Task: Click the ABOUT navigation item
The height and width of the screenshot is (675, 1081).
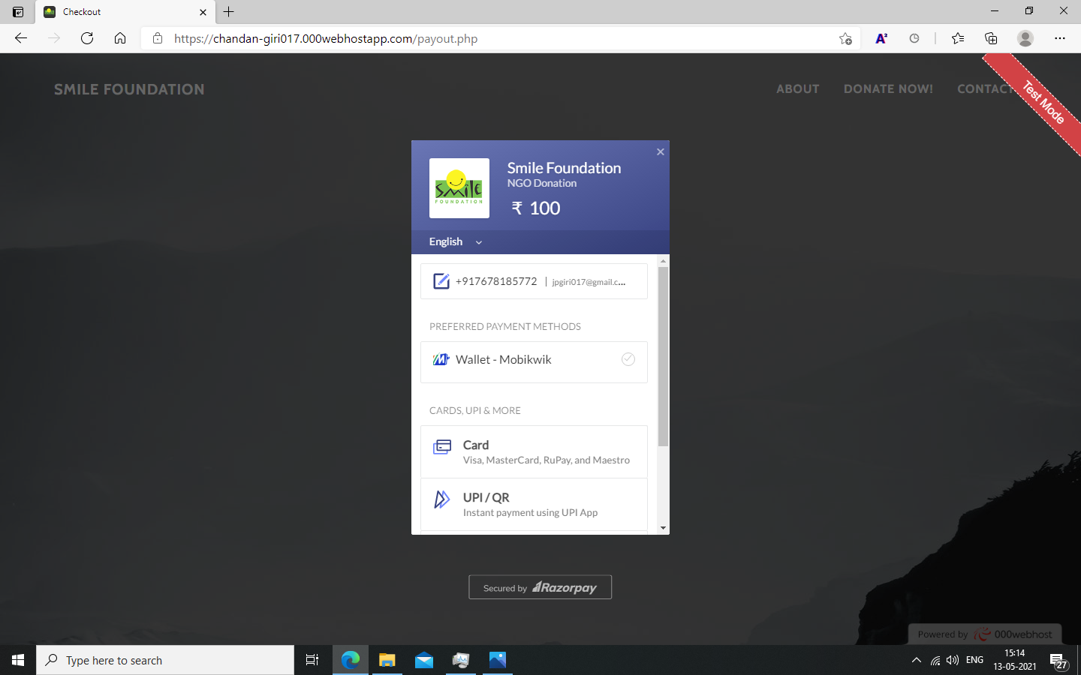Action: pyautogui.click(x=798, y=88)
